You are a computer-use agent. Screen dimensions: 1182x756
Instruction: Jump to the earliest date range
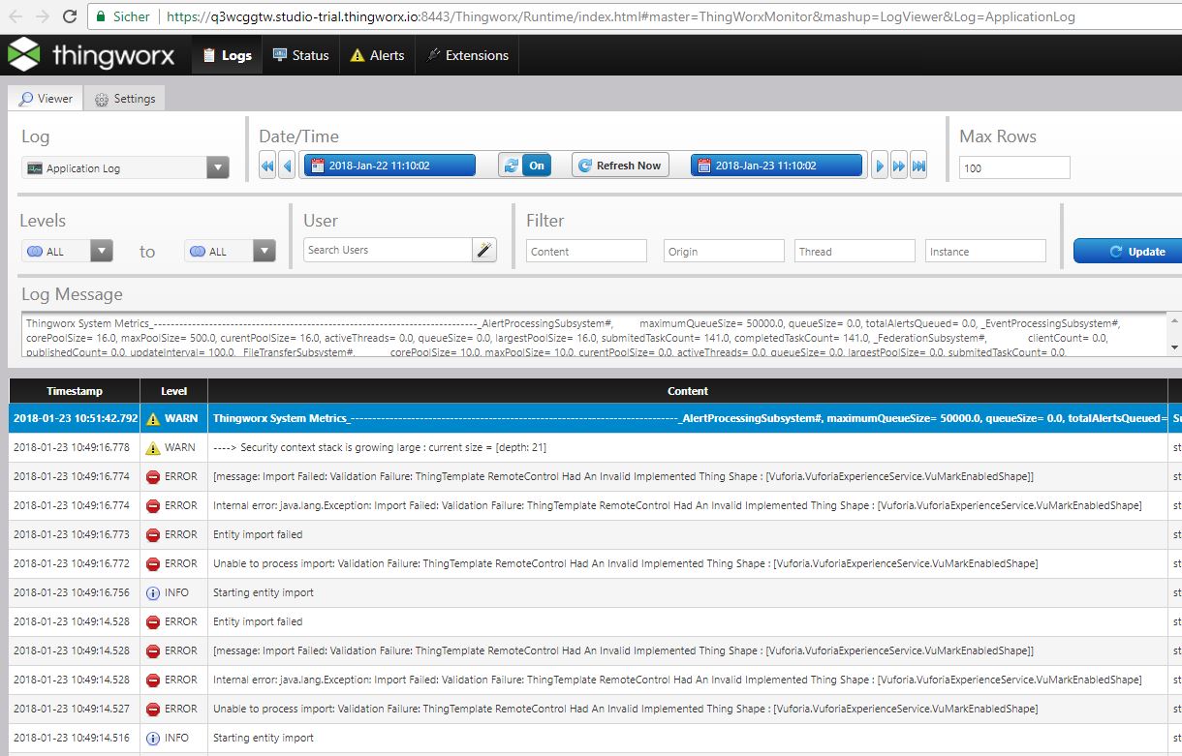pos(267,166)
